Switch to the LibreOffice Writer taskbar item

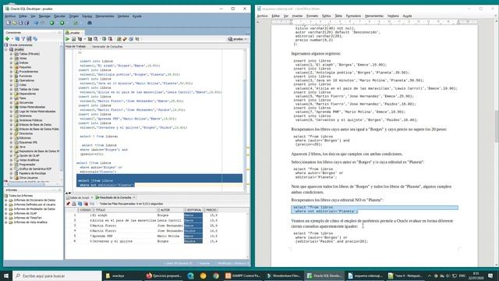pyautogui.click(x=366, y=276)
